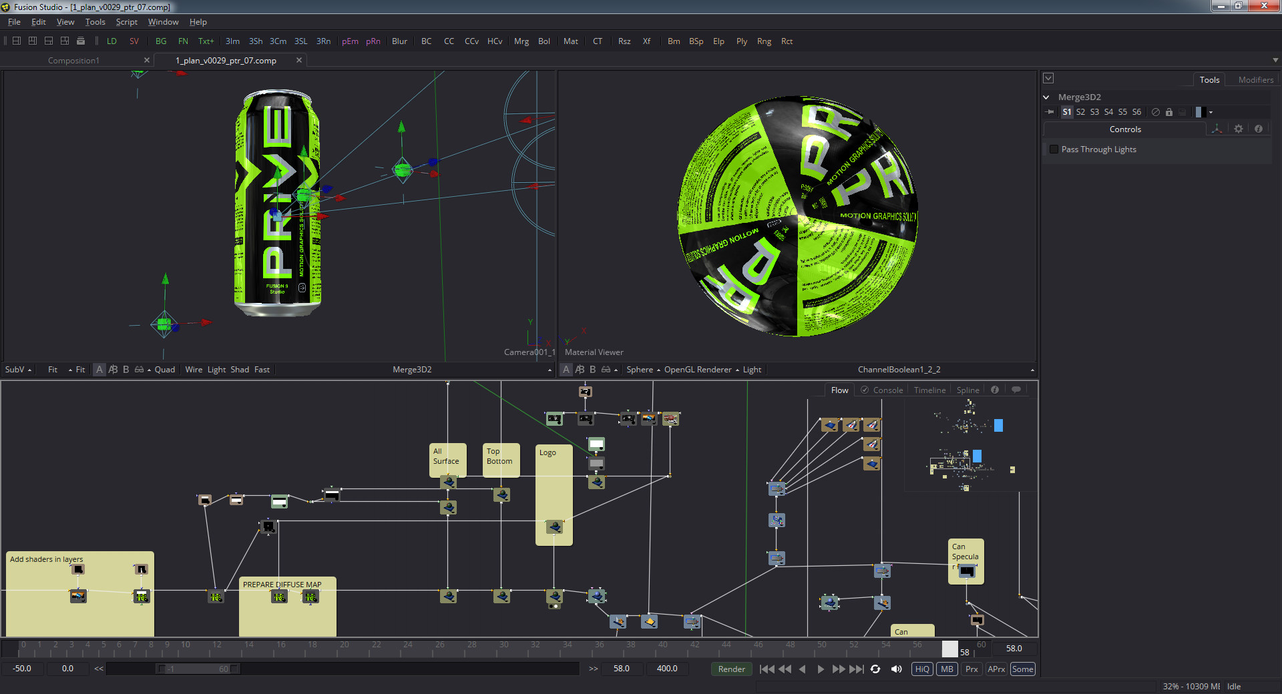The height and width of the screenshot is (694, 1282).
Task: Add pEmitter (pEm) particle tool
Action: (x=350, y=41)
